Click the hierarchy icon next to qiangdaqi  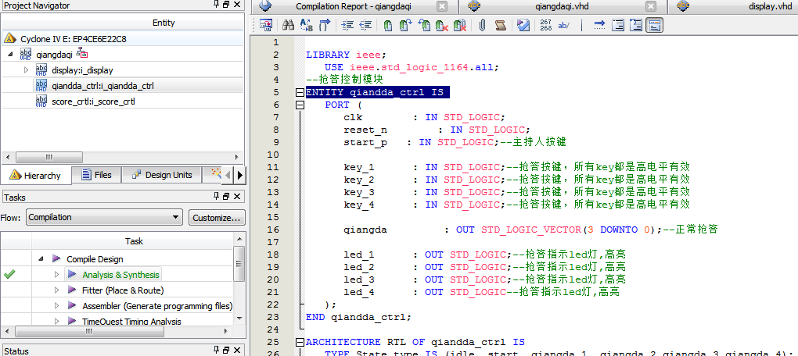pos(81,53)
